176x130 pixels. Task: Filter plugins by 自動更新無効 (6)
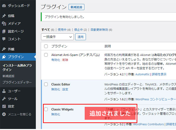click(x=101, y=30)
